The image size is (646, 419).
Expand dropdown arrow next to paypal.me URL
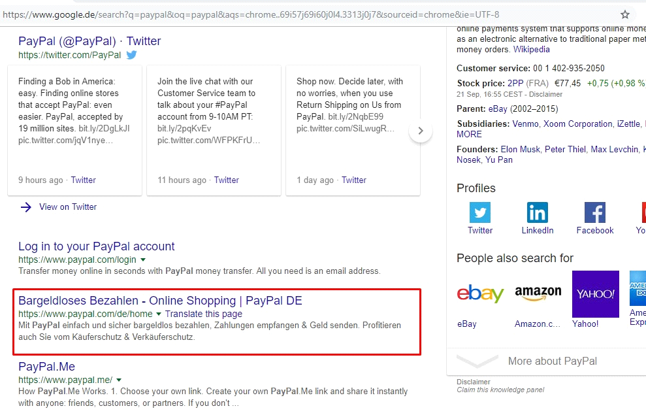click(x=119, y=380)
